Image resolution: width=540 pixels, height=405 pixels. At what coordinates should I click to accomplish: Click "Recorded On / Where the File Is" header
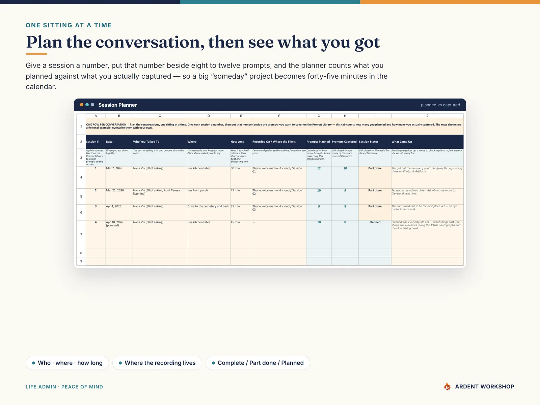click(279, 142)
